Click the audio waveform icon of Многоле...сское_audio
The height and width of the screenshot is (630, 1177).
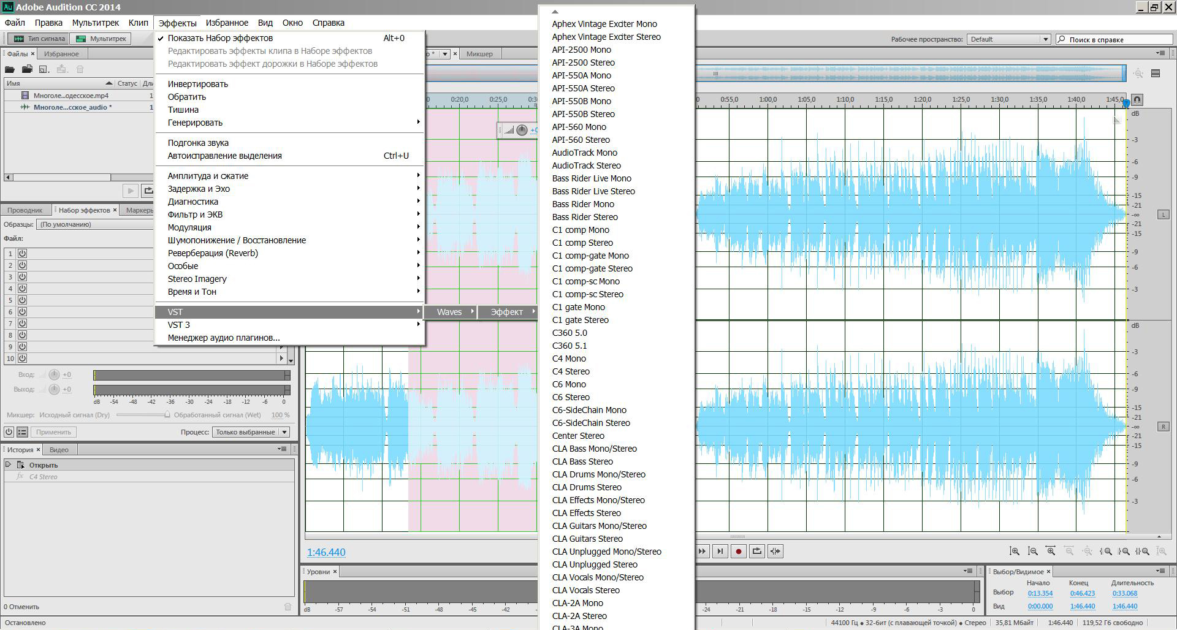[25, 107]
